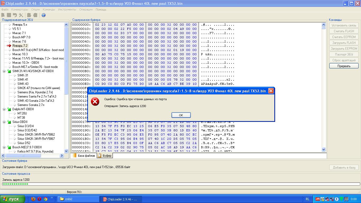Click the Прервать button
361x203 pixels.
[344, 66]
